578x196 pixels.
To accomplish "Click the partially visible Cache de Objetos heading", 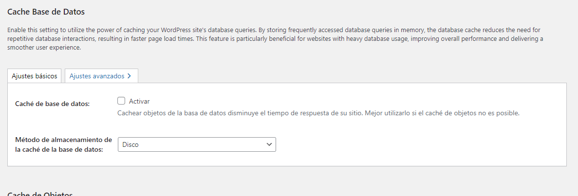I will 40,194.
